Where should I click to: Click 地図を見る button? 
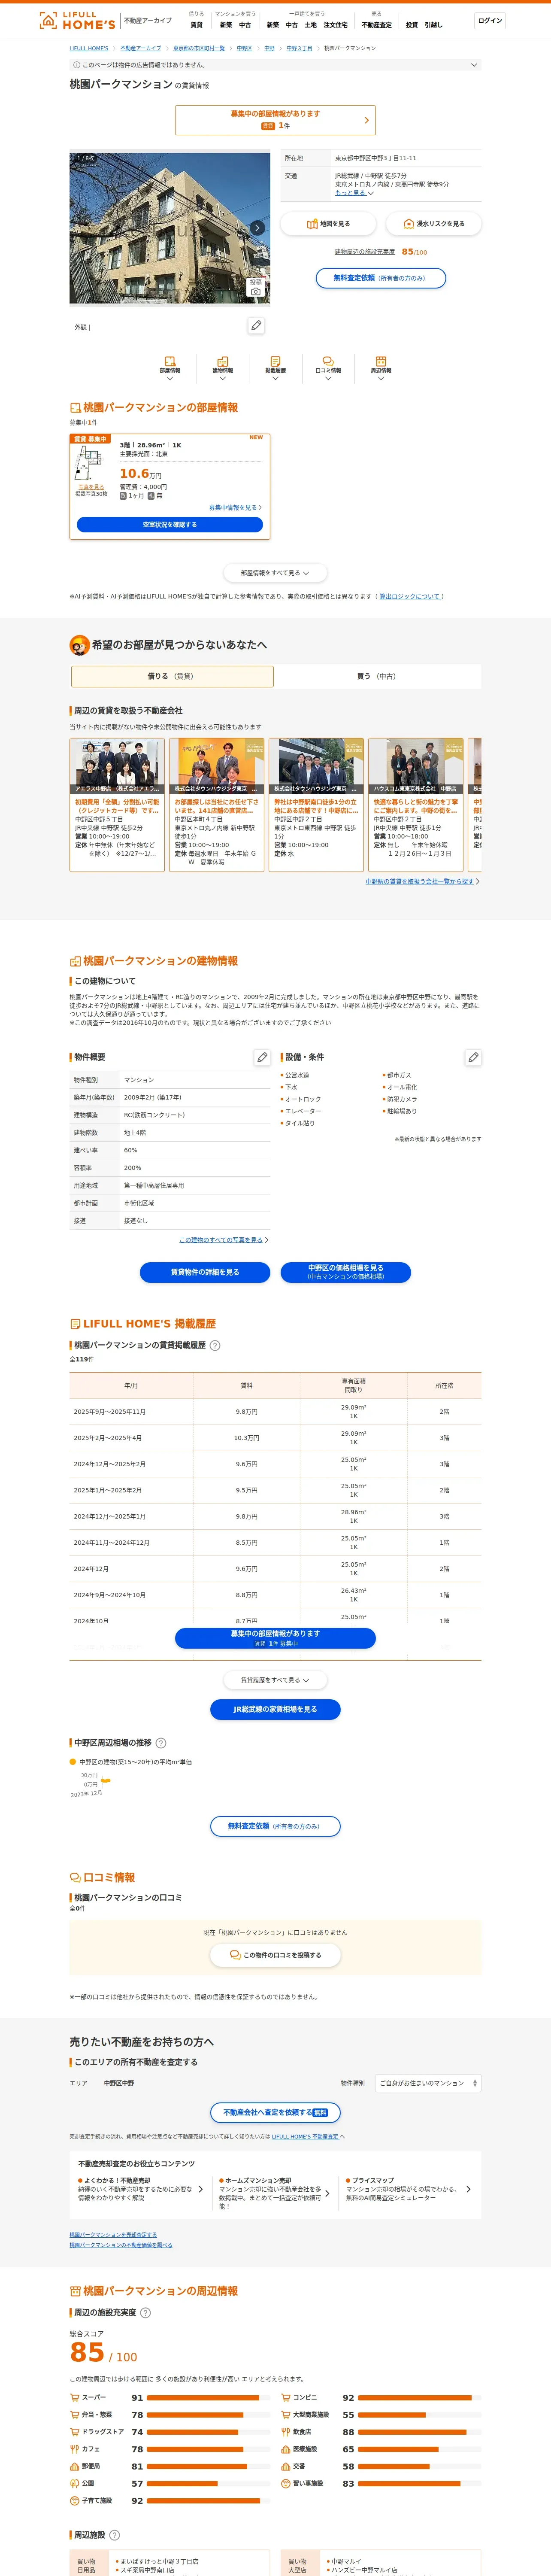[x=328, y=224]
